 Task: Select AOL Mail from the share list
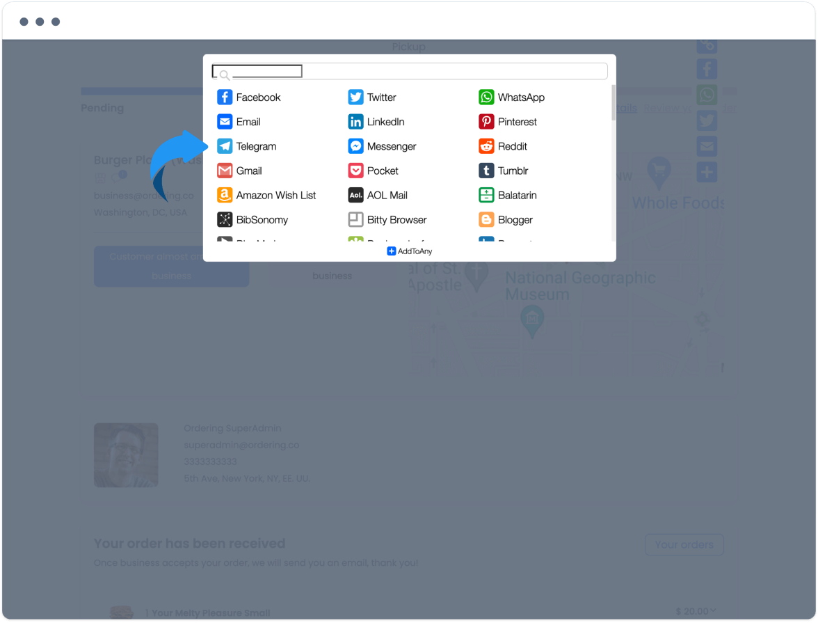point(378,196)
